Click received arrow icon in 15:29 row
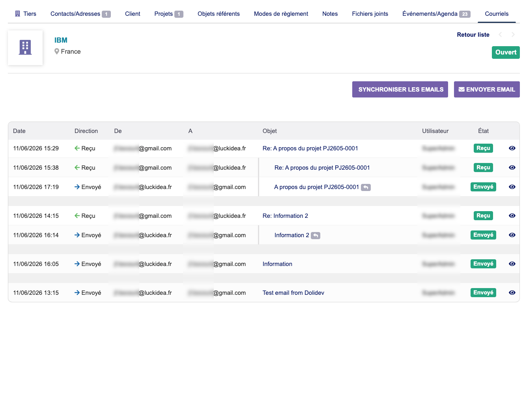The height and width of the screenshot is (397, 525). [x=77, y=148]
